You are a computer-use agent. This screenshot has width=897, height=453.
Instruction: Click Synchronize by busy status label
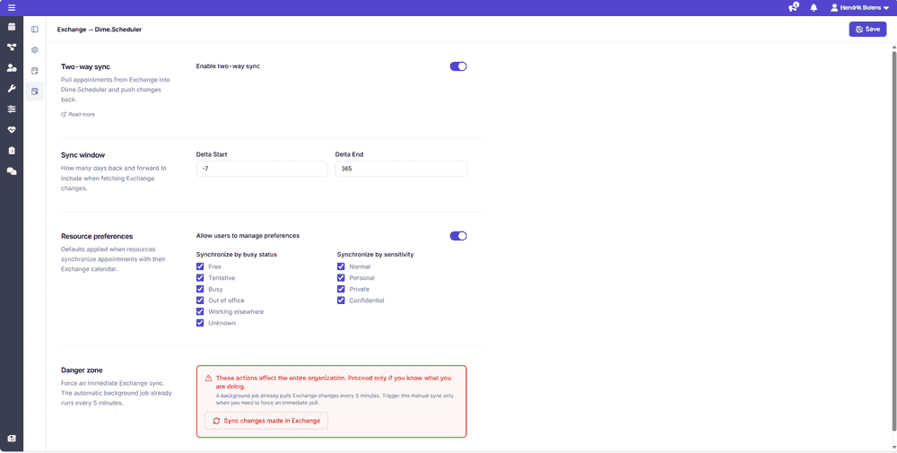tap(238, 254)
